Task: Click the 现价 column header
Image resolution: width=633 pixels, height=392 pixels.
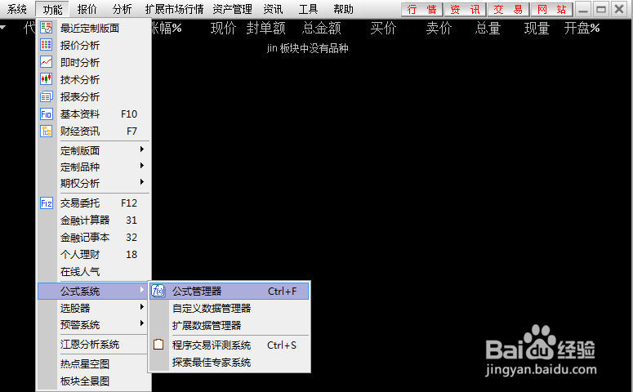Action: (x=223, y=29)
